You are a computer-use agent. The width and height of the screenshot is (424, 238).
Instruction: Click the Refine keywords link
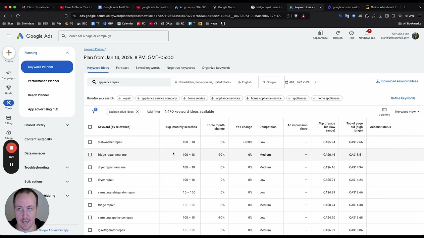(x=403, y=98)
